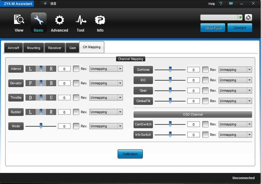Switch to the Receiver tab
261x184 pixels.
pos(55,48)
